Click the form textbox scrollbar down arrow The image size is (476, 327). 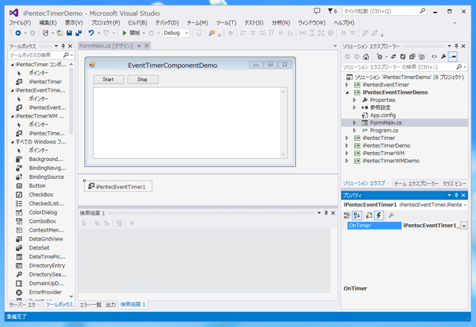point(283,154)
